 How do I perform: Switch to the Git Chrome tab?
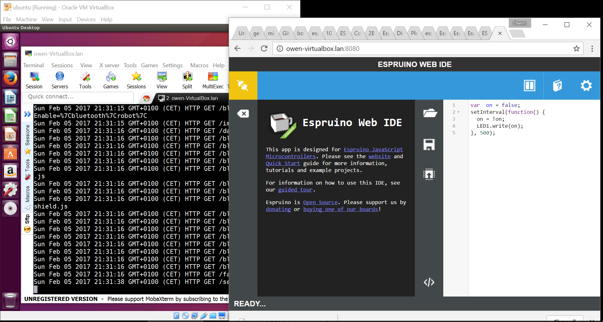[x=285, y=33]
